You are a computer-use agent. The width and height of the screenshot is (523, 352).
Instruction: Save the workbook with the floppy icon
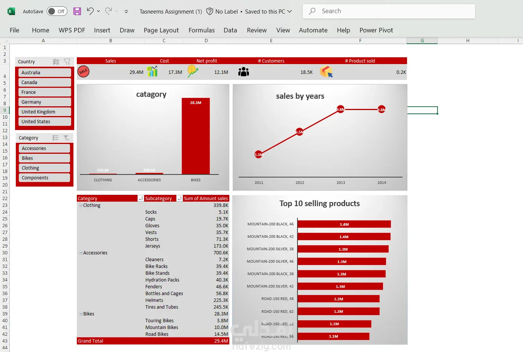(77, 11)
